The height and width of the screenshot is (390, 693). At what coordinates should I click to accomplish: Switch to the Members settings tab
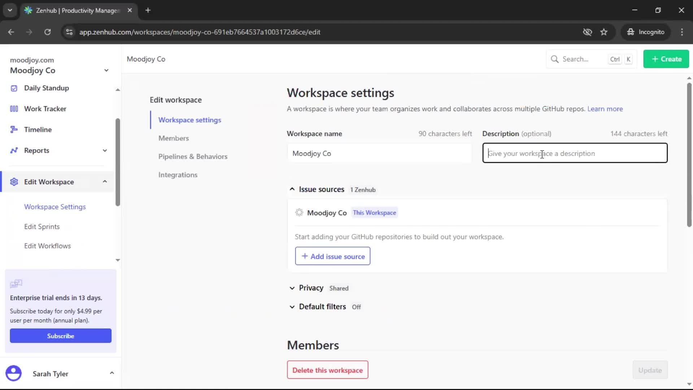[x=174, y=138]
